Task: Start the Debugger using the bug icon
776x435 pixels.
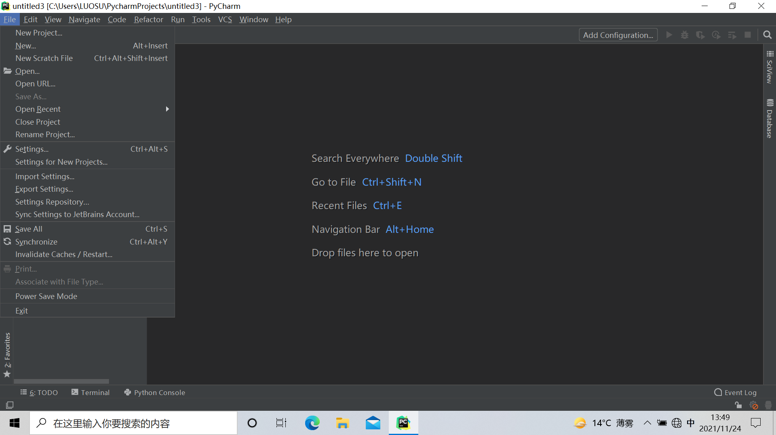Action: [684, 35]
